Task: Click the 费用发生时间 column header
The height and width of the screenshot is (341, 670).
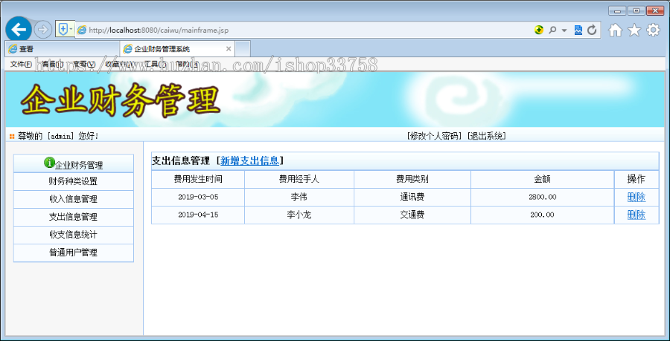Action: click(x=198, y=180)
